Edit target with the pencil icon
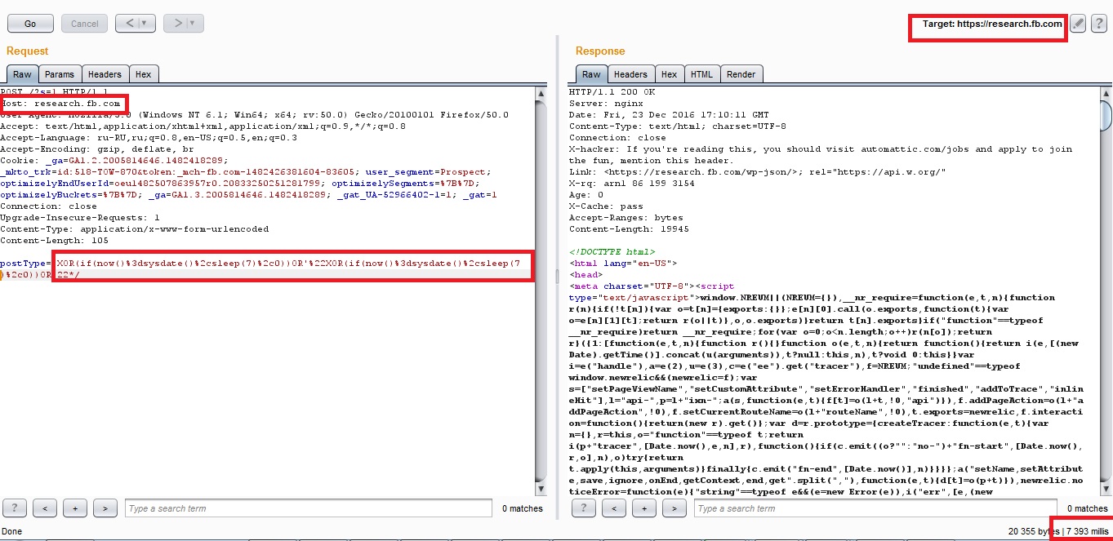 click(x=1079, y=24)
